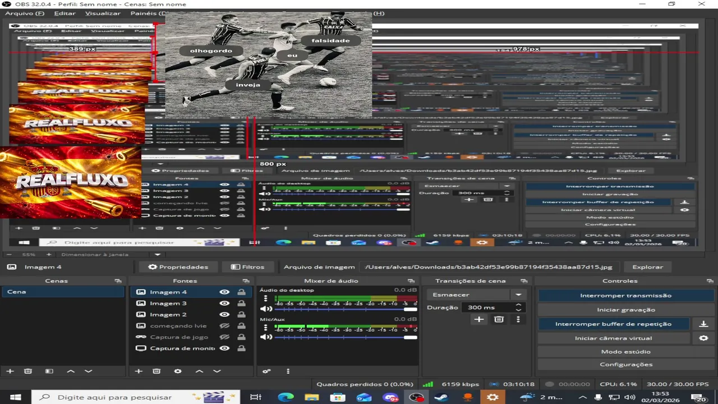The width and height of the screenshot is (718, 404).
Task: Select the Cena scene
Action: click(62, 292)
